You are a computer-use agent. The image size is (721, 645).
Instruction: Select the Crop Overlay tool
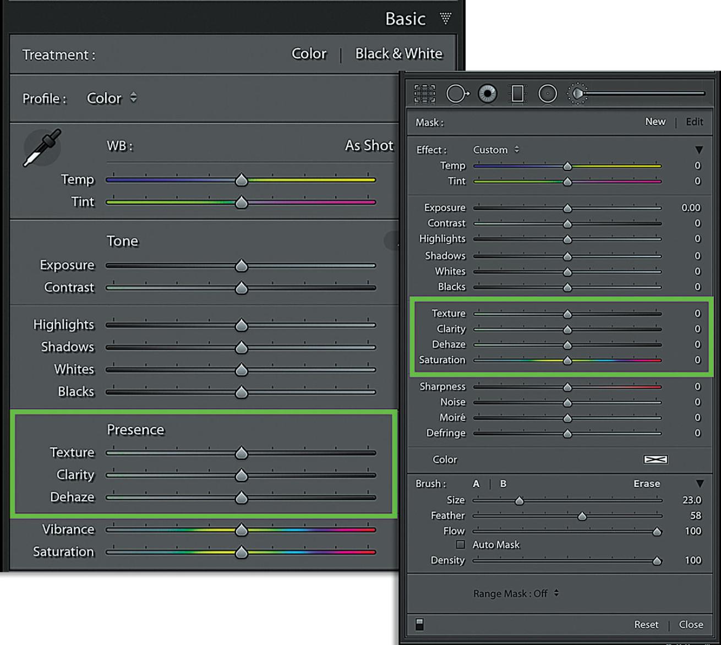(424, 94)
